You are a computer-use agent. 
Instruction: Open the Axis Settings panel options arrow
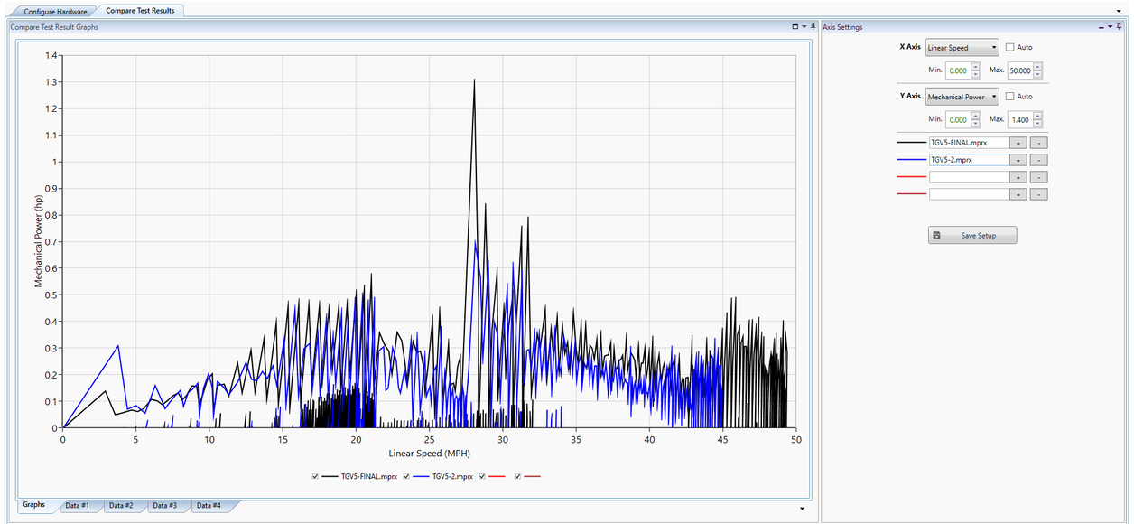pyautogui.click(x=1110, y=27)
